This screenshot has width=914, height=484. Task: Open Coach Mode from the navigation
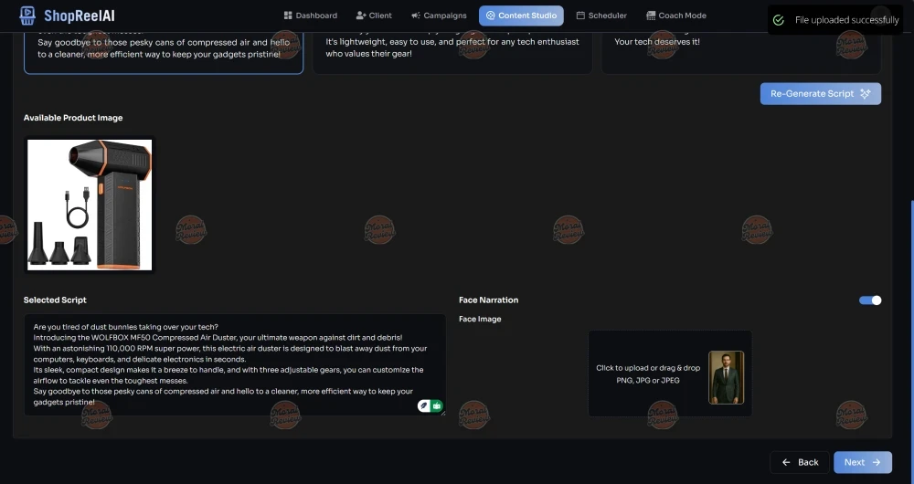(x=675, y=16)
